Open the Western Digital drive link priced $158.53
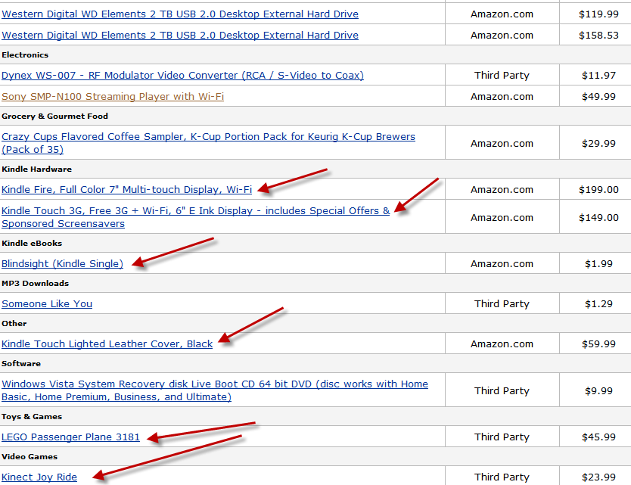 coord(180,36)
